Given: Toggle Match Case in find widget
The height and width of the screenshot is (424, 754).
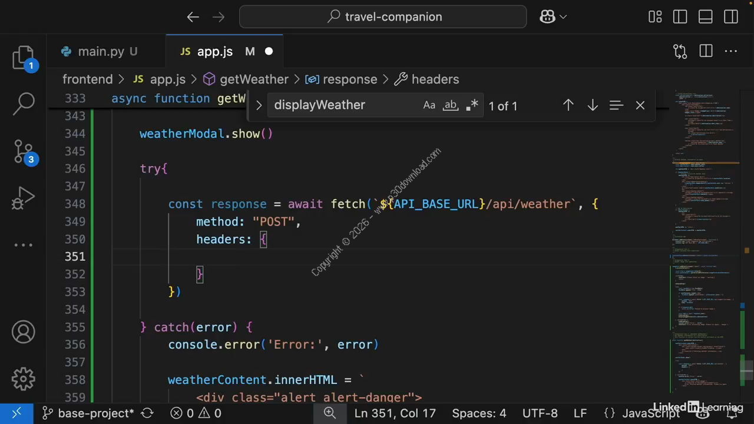Looking at the screenshot, I should pyautogui.click(x=429, y=105).
